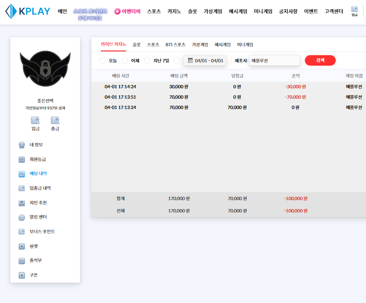Switch to the BTI 스포츠 tab
The height and width of the screenshot is (303, 366).
[x=175, y=44]
